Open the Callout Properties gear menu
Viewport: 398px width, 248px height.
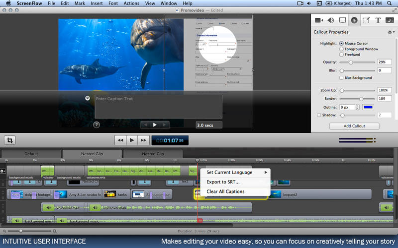(x=391, y=32)
